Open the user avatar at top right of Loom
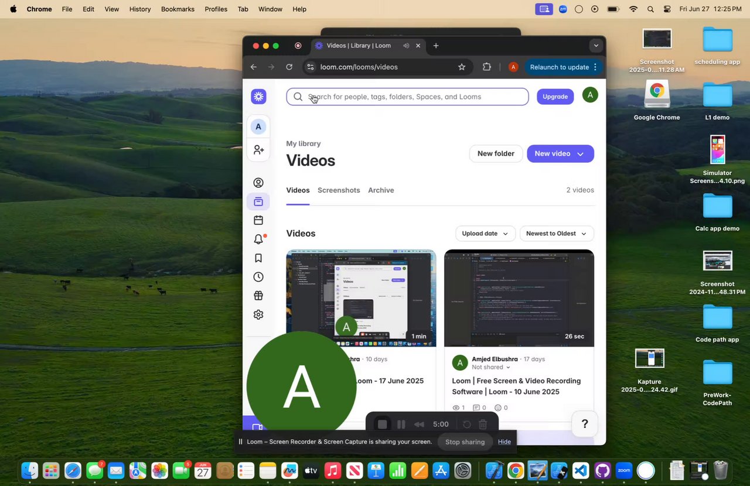750x486 pixels. (x=590, y=95)
